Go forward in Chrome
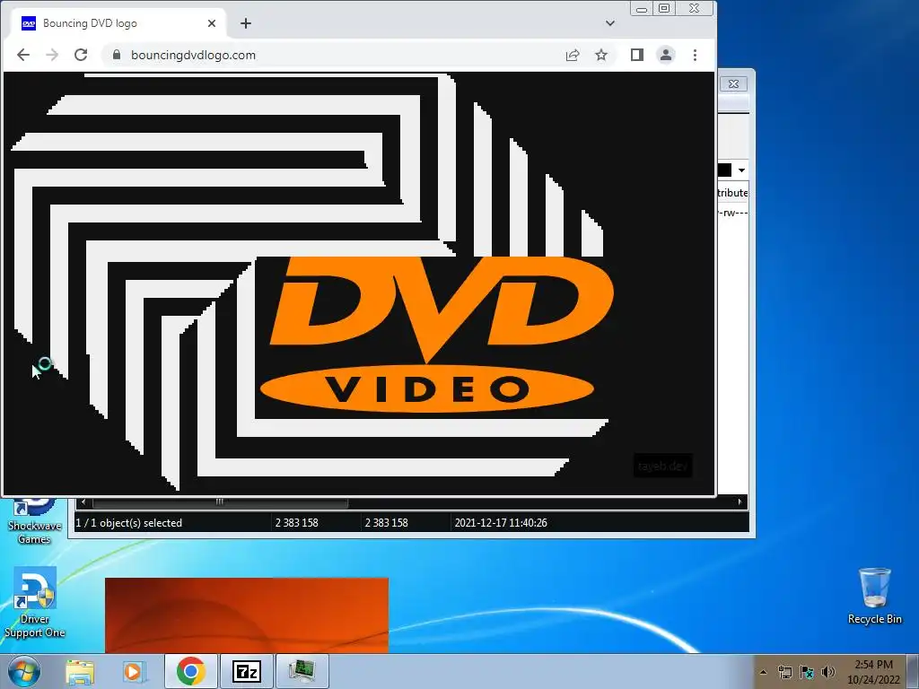Screen dimensions: 919x689 click(52, 55)
